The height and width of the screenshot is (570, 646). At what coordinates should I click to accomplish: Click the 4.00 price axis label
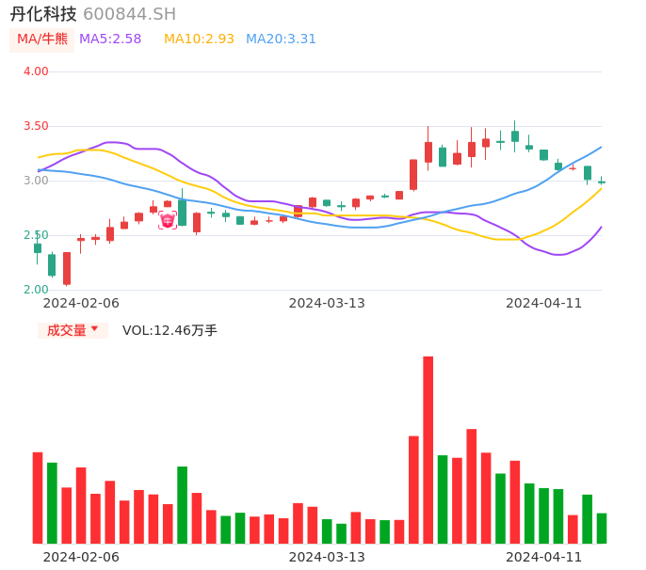(x=36, y=71)
